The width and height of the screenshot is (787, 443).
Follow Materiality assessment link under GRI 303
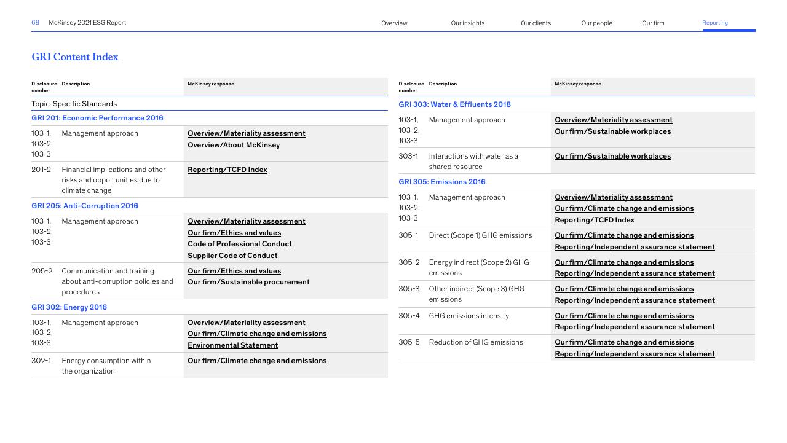pos(614,120)
